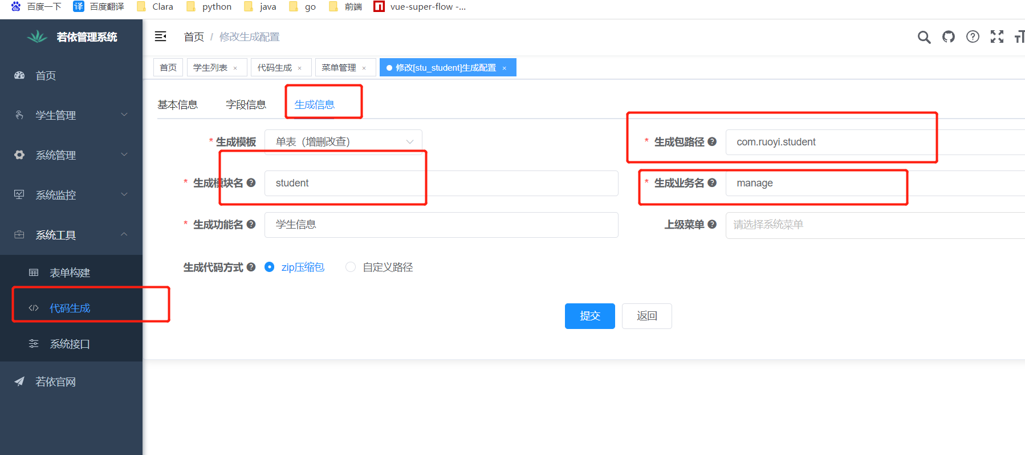Click the 系统管理 gear icon

tap(19, 155)
